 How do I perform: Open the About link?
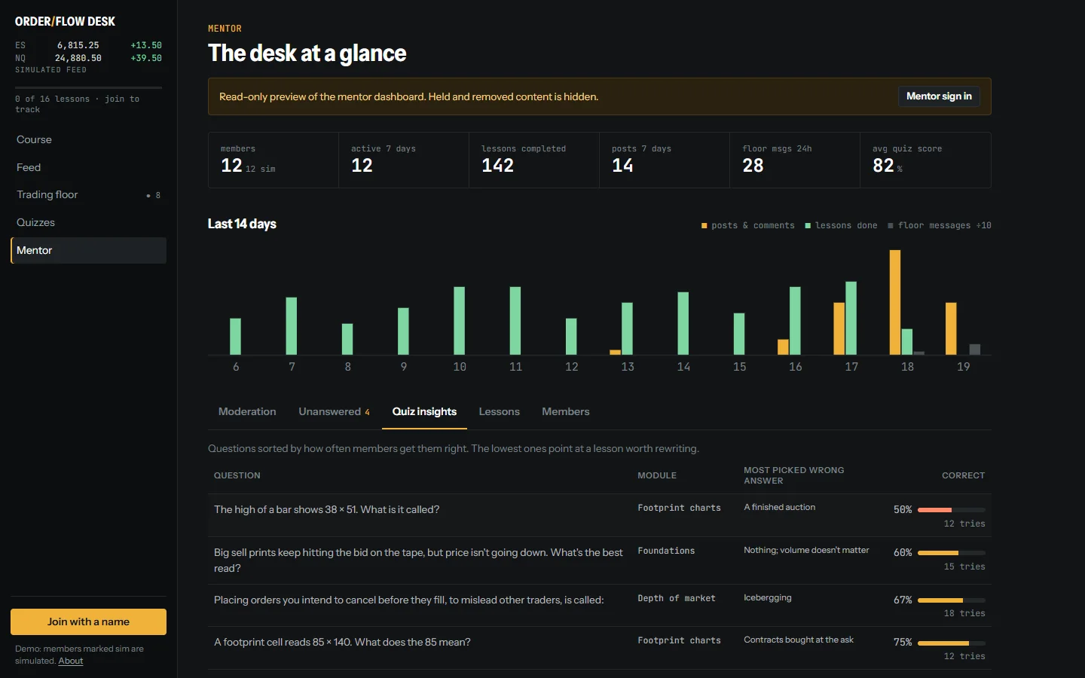click(x=71, y=661)
